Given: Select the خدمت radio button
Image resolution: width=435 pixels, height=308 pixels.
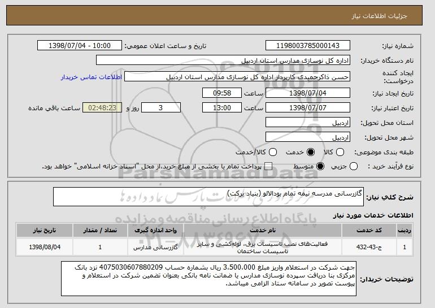Looking at the screenshot, I should coord(311,152).
